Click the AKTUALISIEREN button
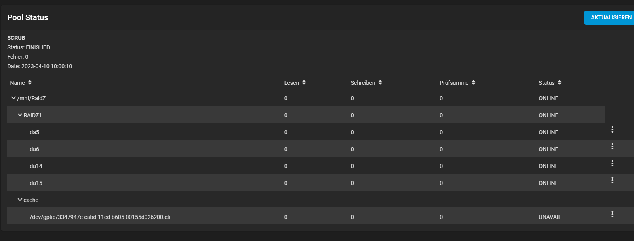 coord(610,17)
